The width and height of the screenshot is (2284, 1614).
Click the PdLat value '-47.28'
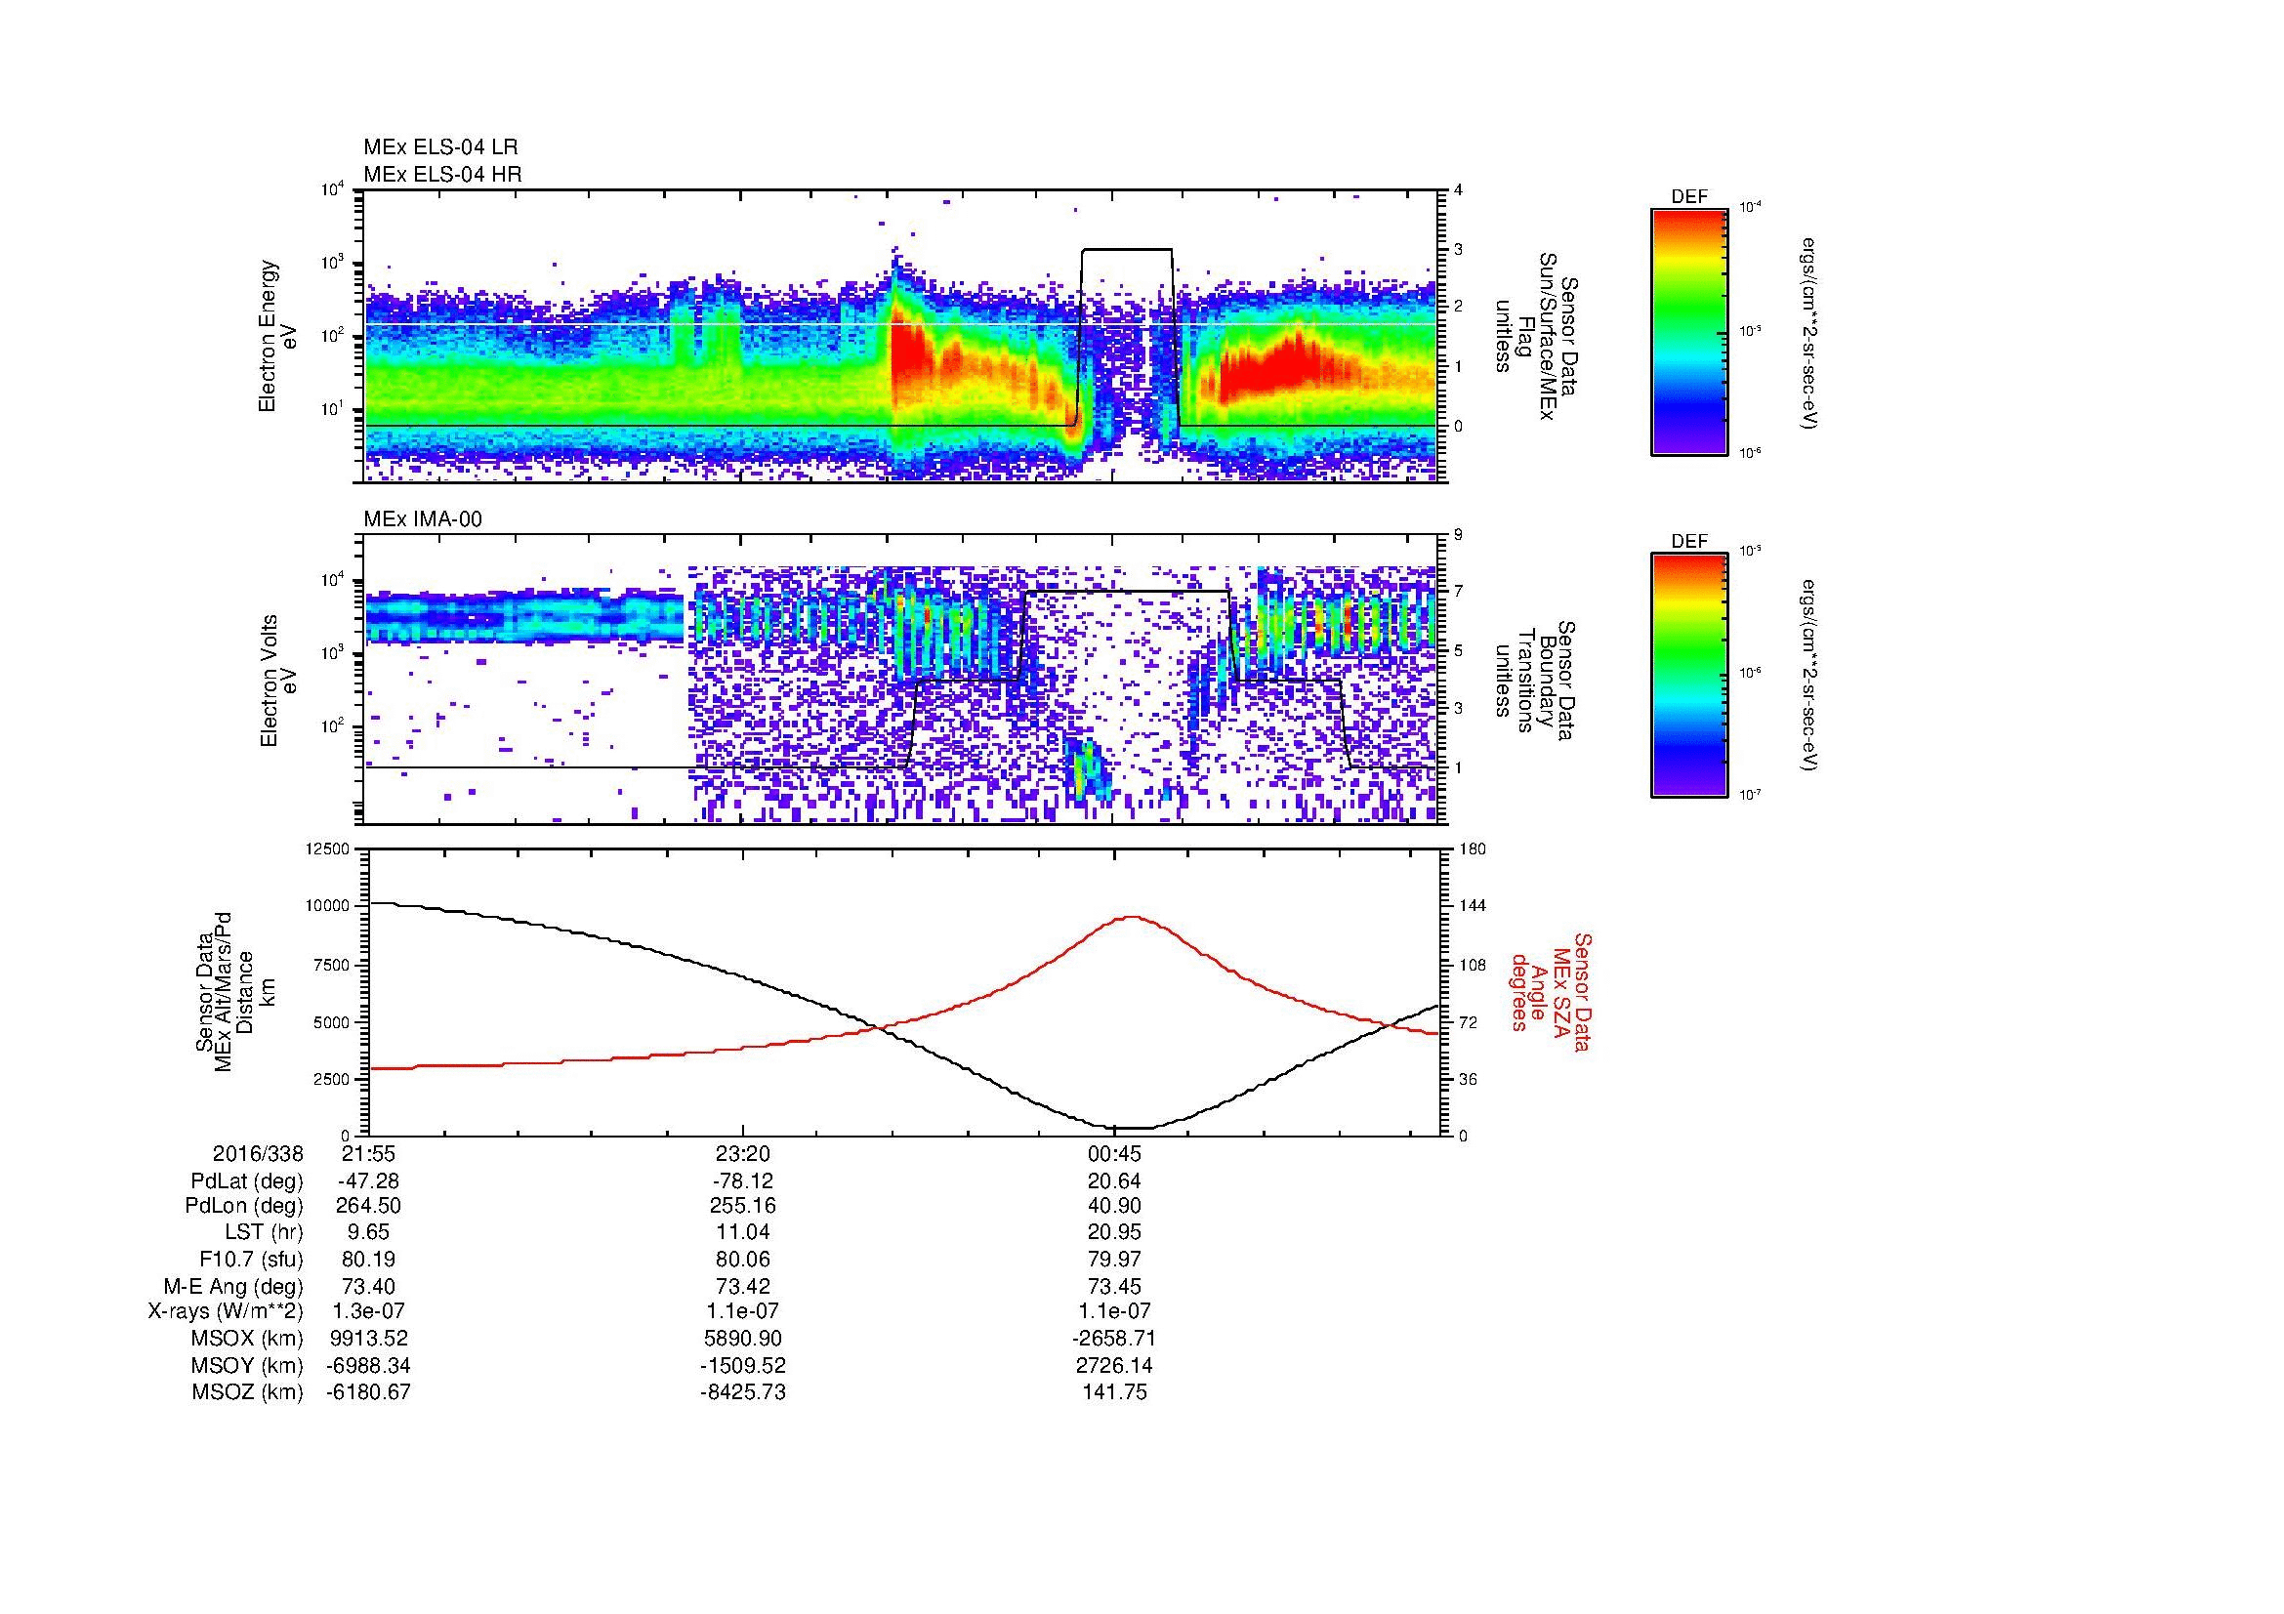click(x=369, y=1181)
